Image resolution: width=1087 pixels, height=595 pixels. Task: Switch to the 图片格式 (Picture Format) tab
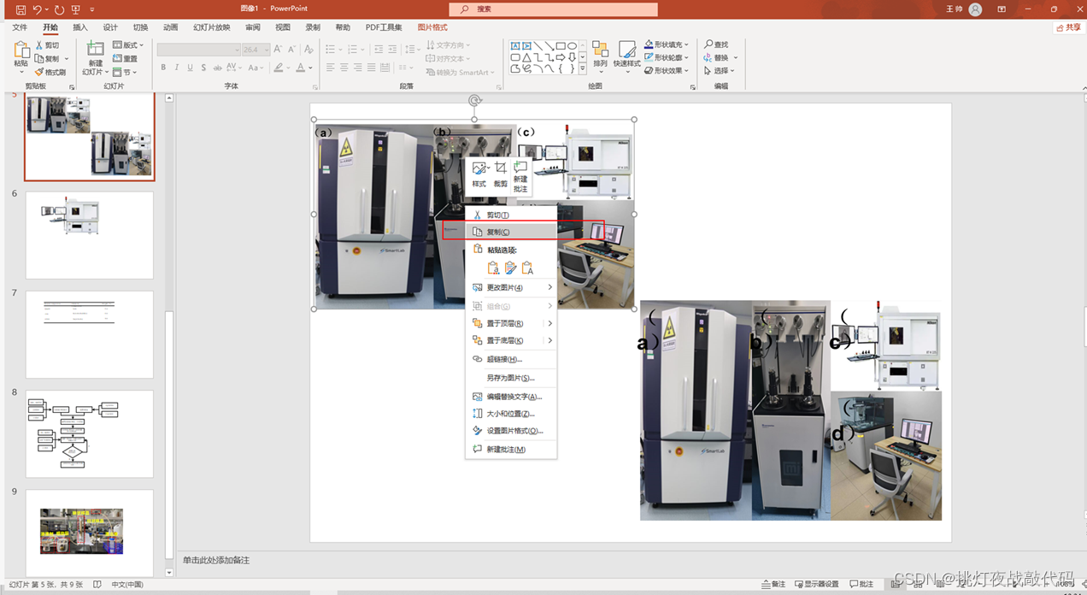(432, 27)
